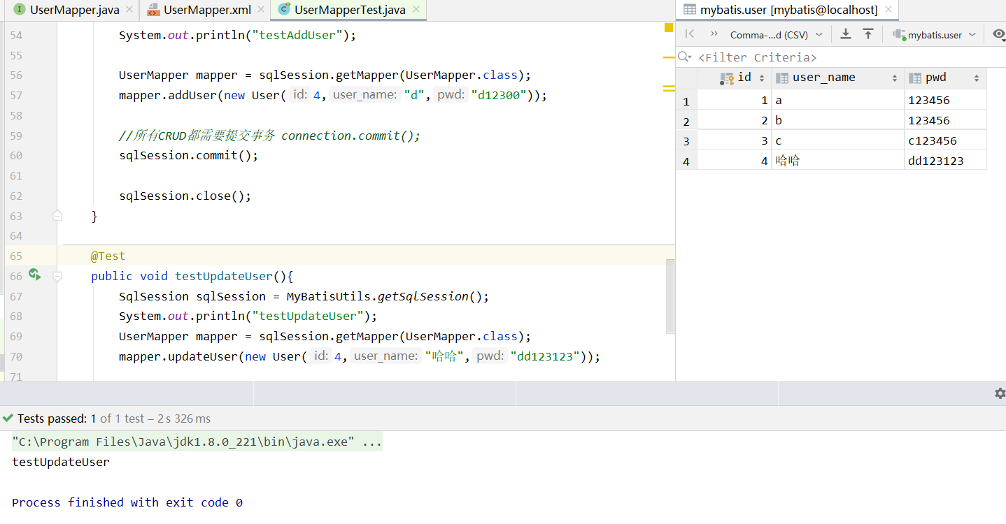Close the UserMapper.xml tab
Viewport: 1006px width, 524px height.
(260, 10)
